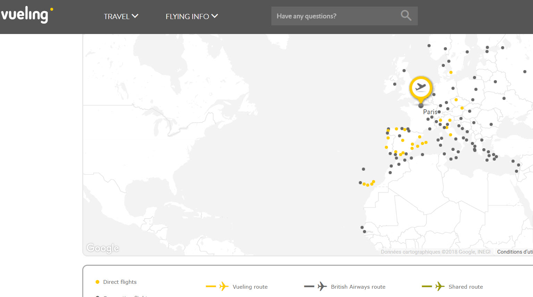Click the gray British Airways plane icon
The height and width of the screenshot is (297, 533).
click(x=322, y=287)
